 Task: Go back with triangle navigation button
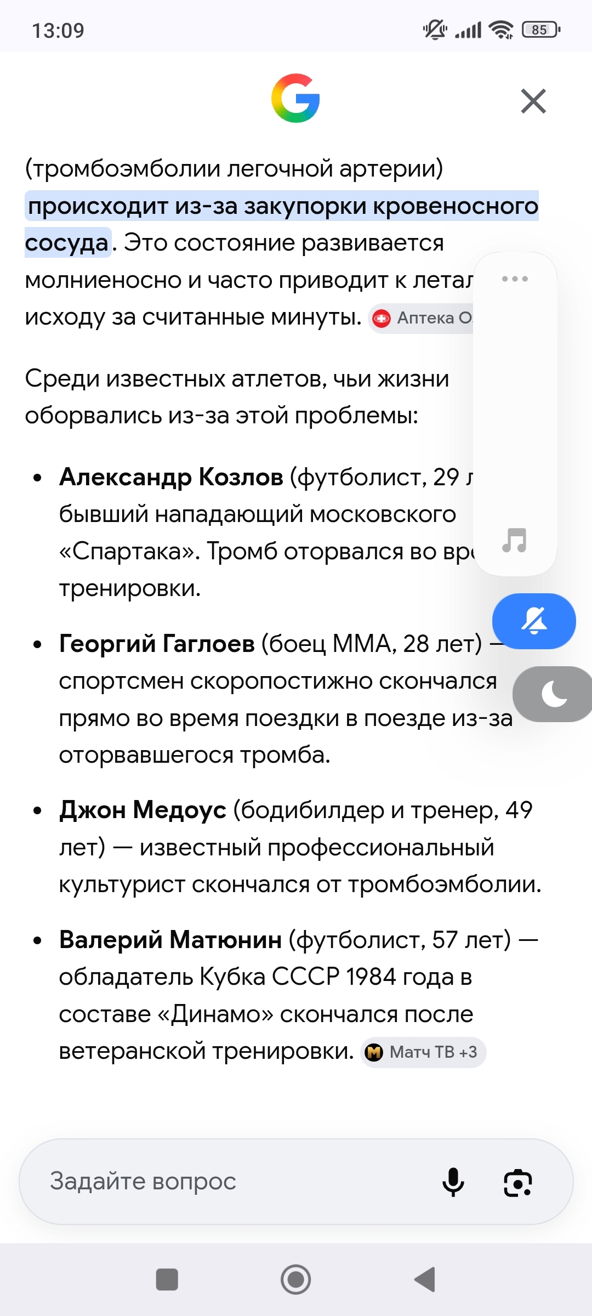pos(425,1279)
